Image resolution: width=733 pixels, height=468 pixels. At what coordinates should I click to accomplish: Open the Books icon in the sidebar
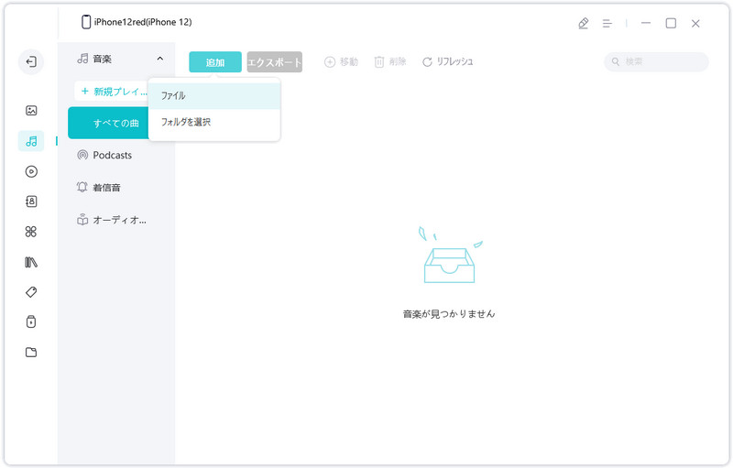(31, 262)
